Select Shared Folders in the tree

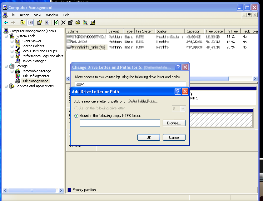tap(33, 46)
